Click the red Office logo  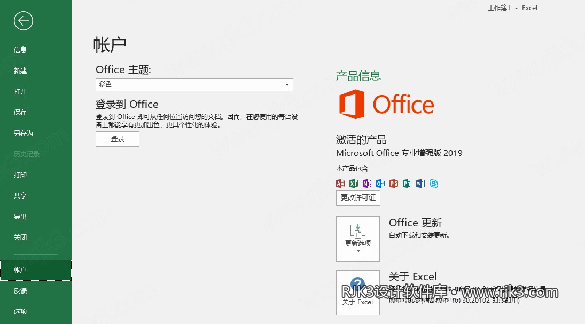pyautogui.click(x=386, y=105)
